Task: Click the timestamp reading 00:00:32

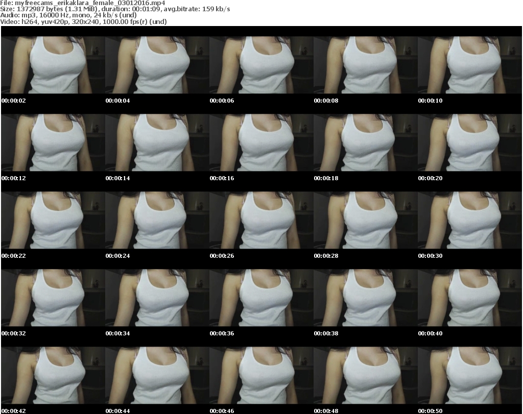Action: pos(14,334)
